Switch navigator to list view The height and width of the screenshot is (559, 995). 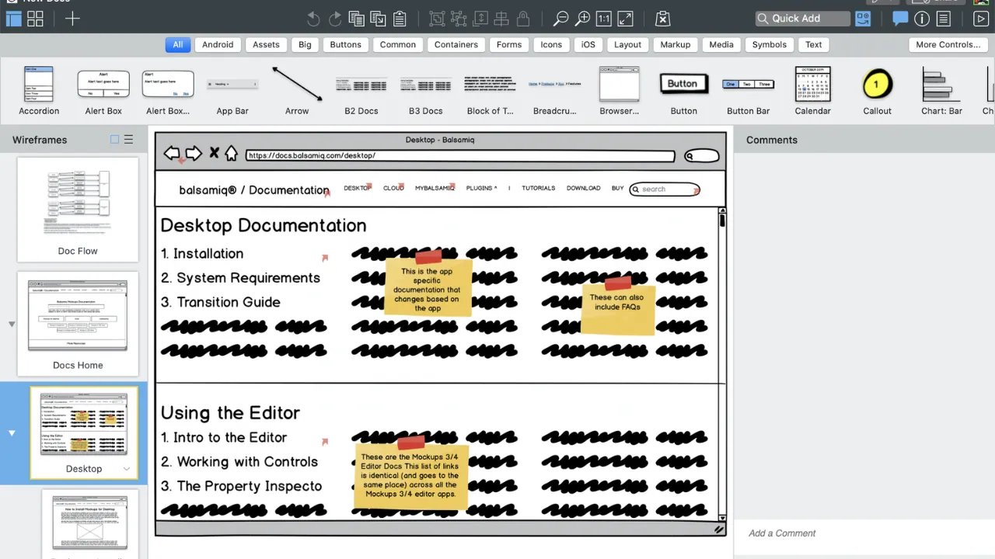pyautogui.click(x=129, y=140)
